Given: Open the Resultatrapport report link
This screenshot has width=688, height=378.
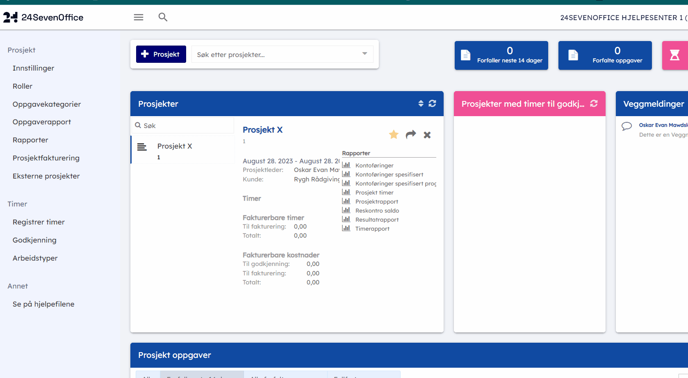Looking at the screenshot, I should (376, 220).
